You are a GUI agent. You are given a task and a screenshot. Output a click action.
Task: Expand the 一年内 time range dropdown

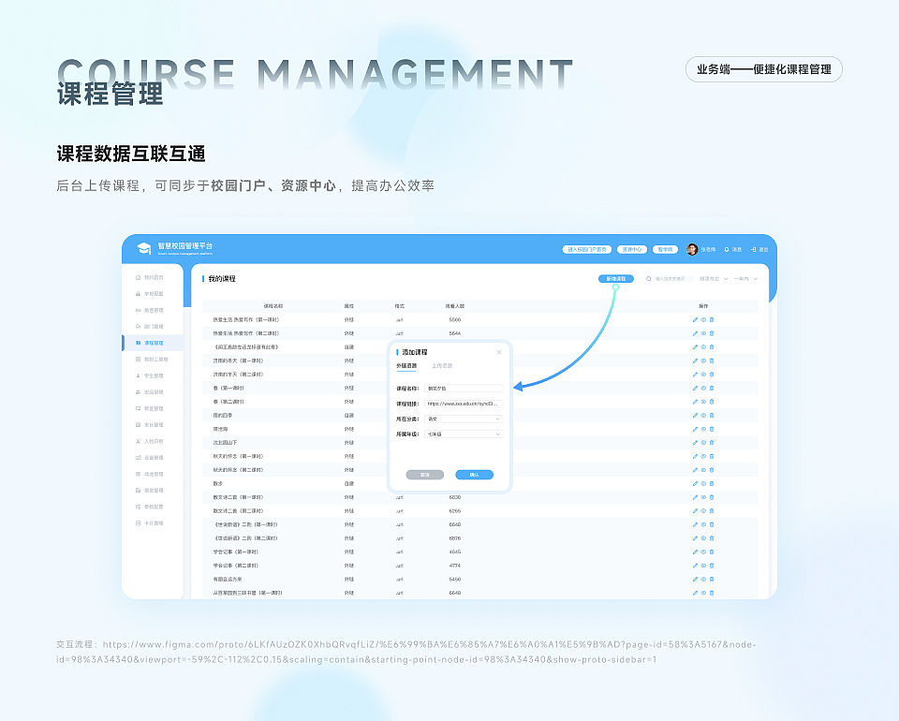pyautogui.click(x=745, y=279)
